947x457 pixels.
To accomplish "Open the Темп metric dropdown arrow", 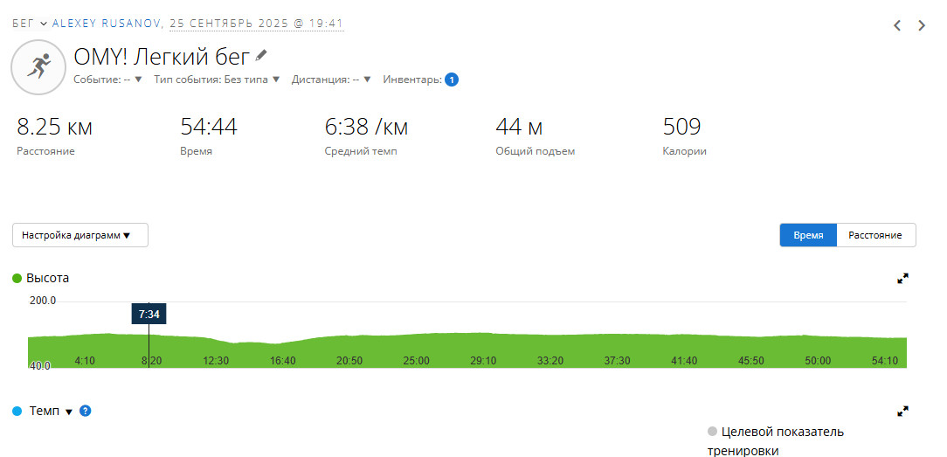I will point(68,412).
